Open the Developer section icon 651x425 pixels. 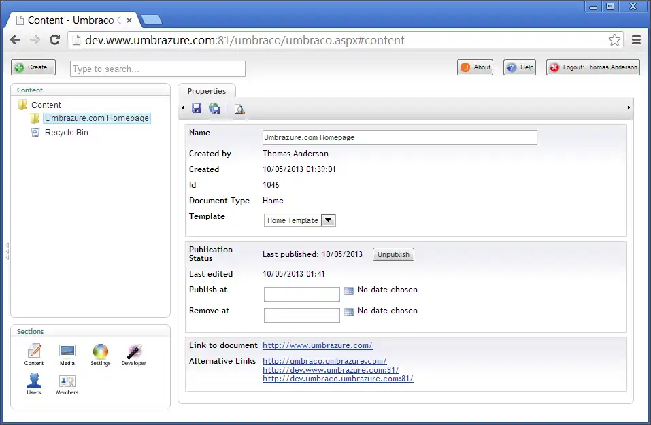[134, 355]
